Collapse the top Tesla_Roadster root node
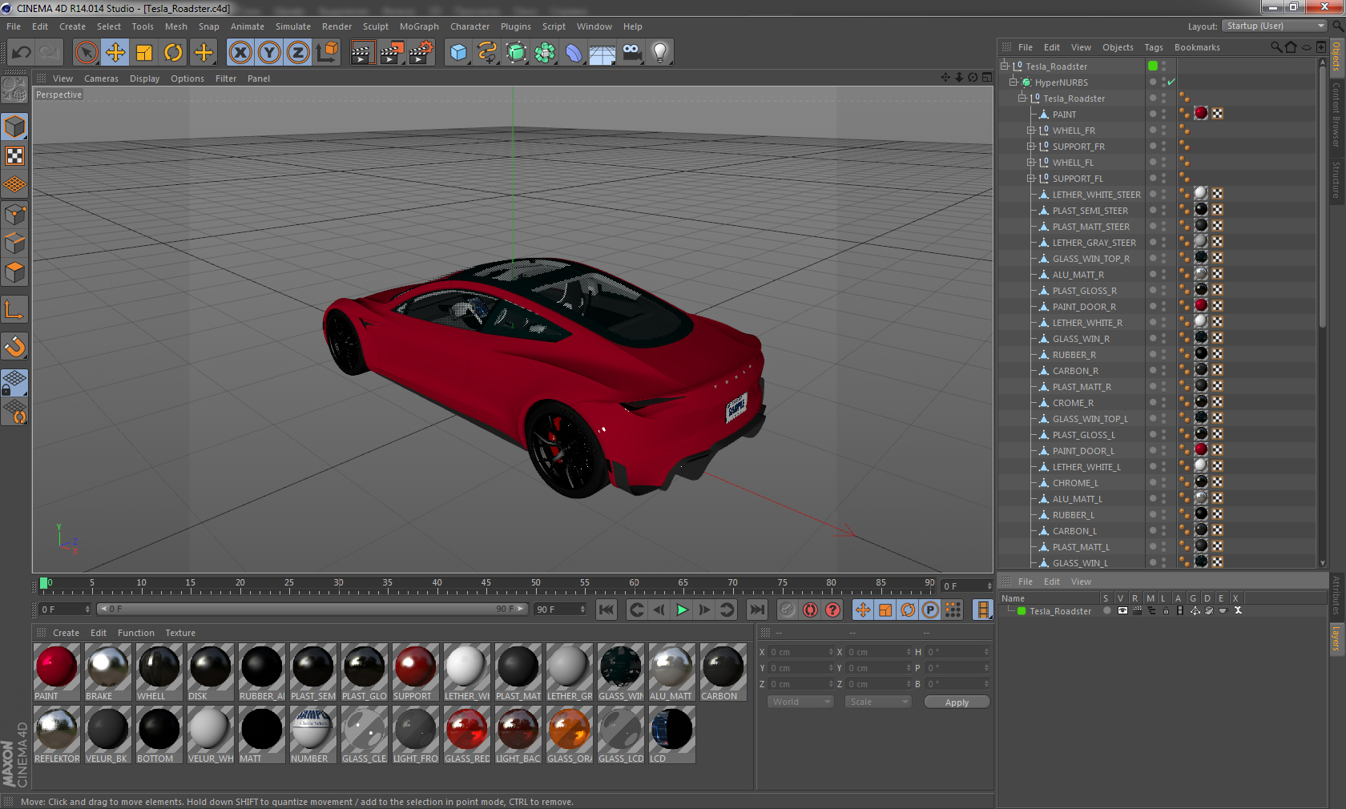 click(1005, 66)
